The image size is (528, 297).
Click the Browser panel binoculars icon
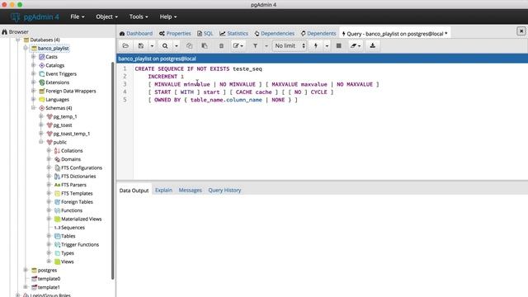click(4, 32)
